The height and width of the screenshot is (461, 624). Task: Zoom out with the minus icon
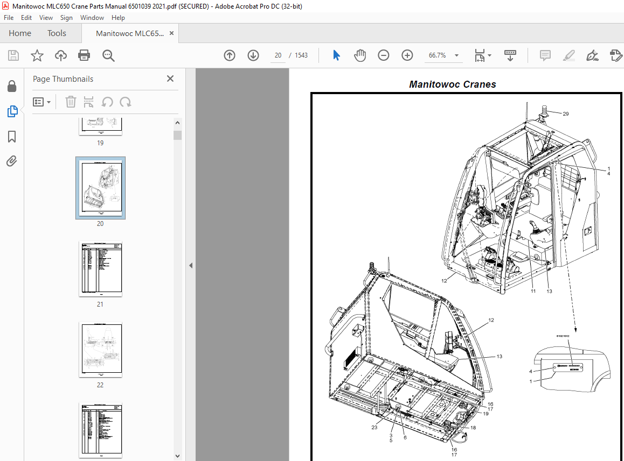pyautogui.click(x=384, y=55)
